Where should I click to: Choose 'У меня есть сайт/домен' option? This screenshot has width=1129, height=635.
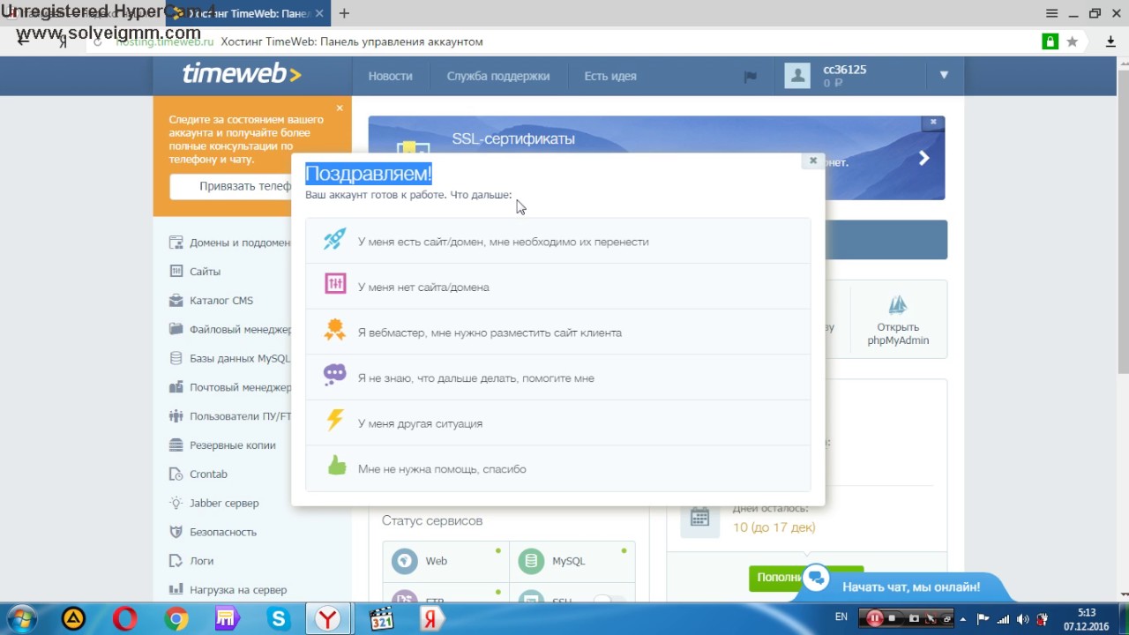point(557,241)
